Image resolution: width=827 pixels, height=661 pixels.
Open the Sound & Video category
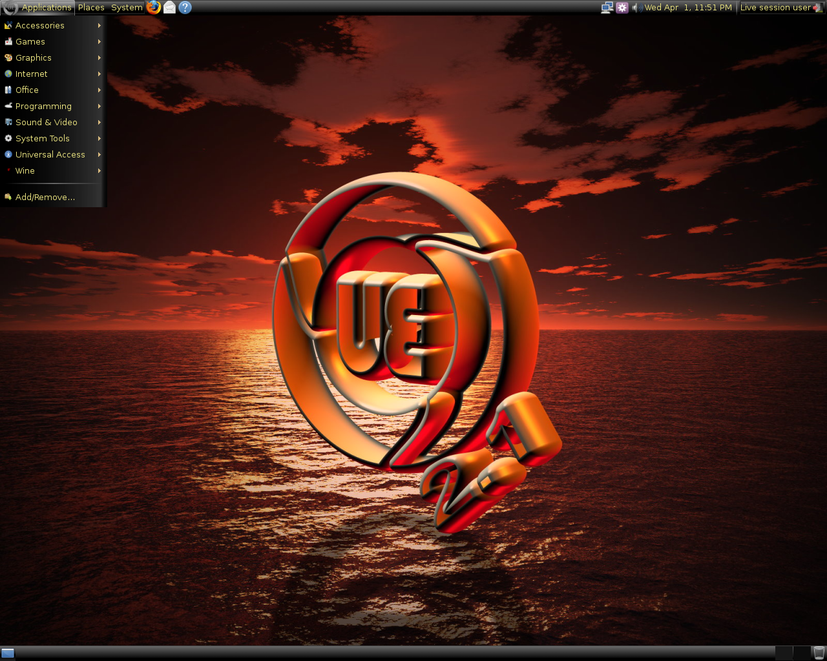[53, 122]
